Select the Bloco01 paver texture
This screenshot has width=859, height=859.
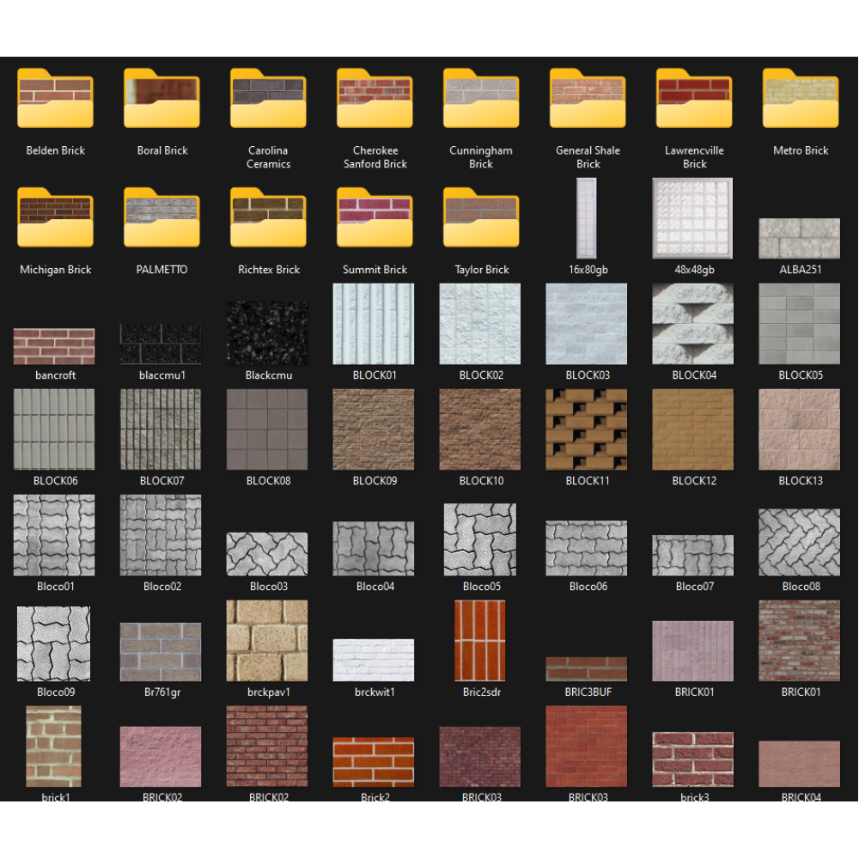tap(53, 535)
